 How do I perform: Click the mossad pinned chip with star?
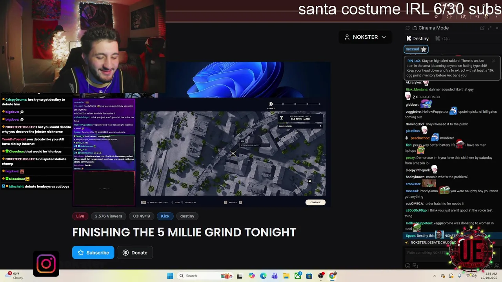(x=416, y=49)
